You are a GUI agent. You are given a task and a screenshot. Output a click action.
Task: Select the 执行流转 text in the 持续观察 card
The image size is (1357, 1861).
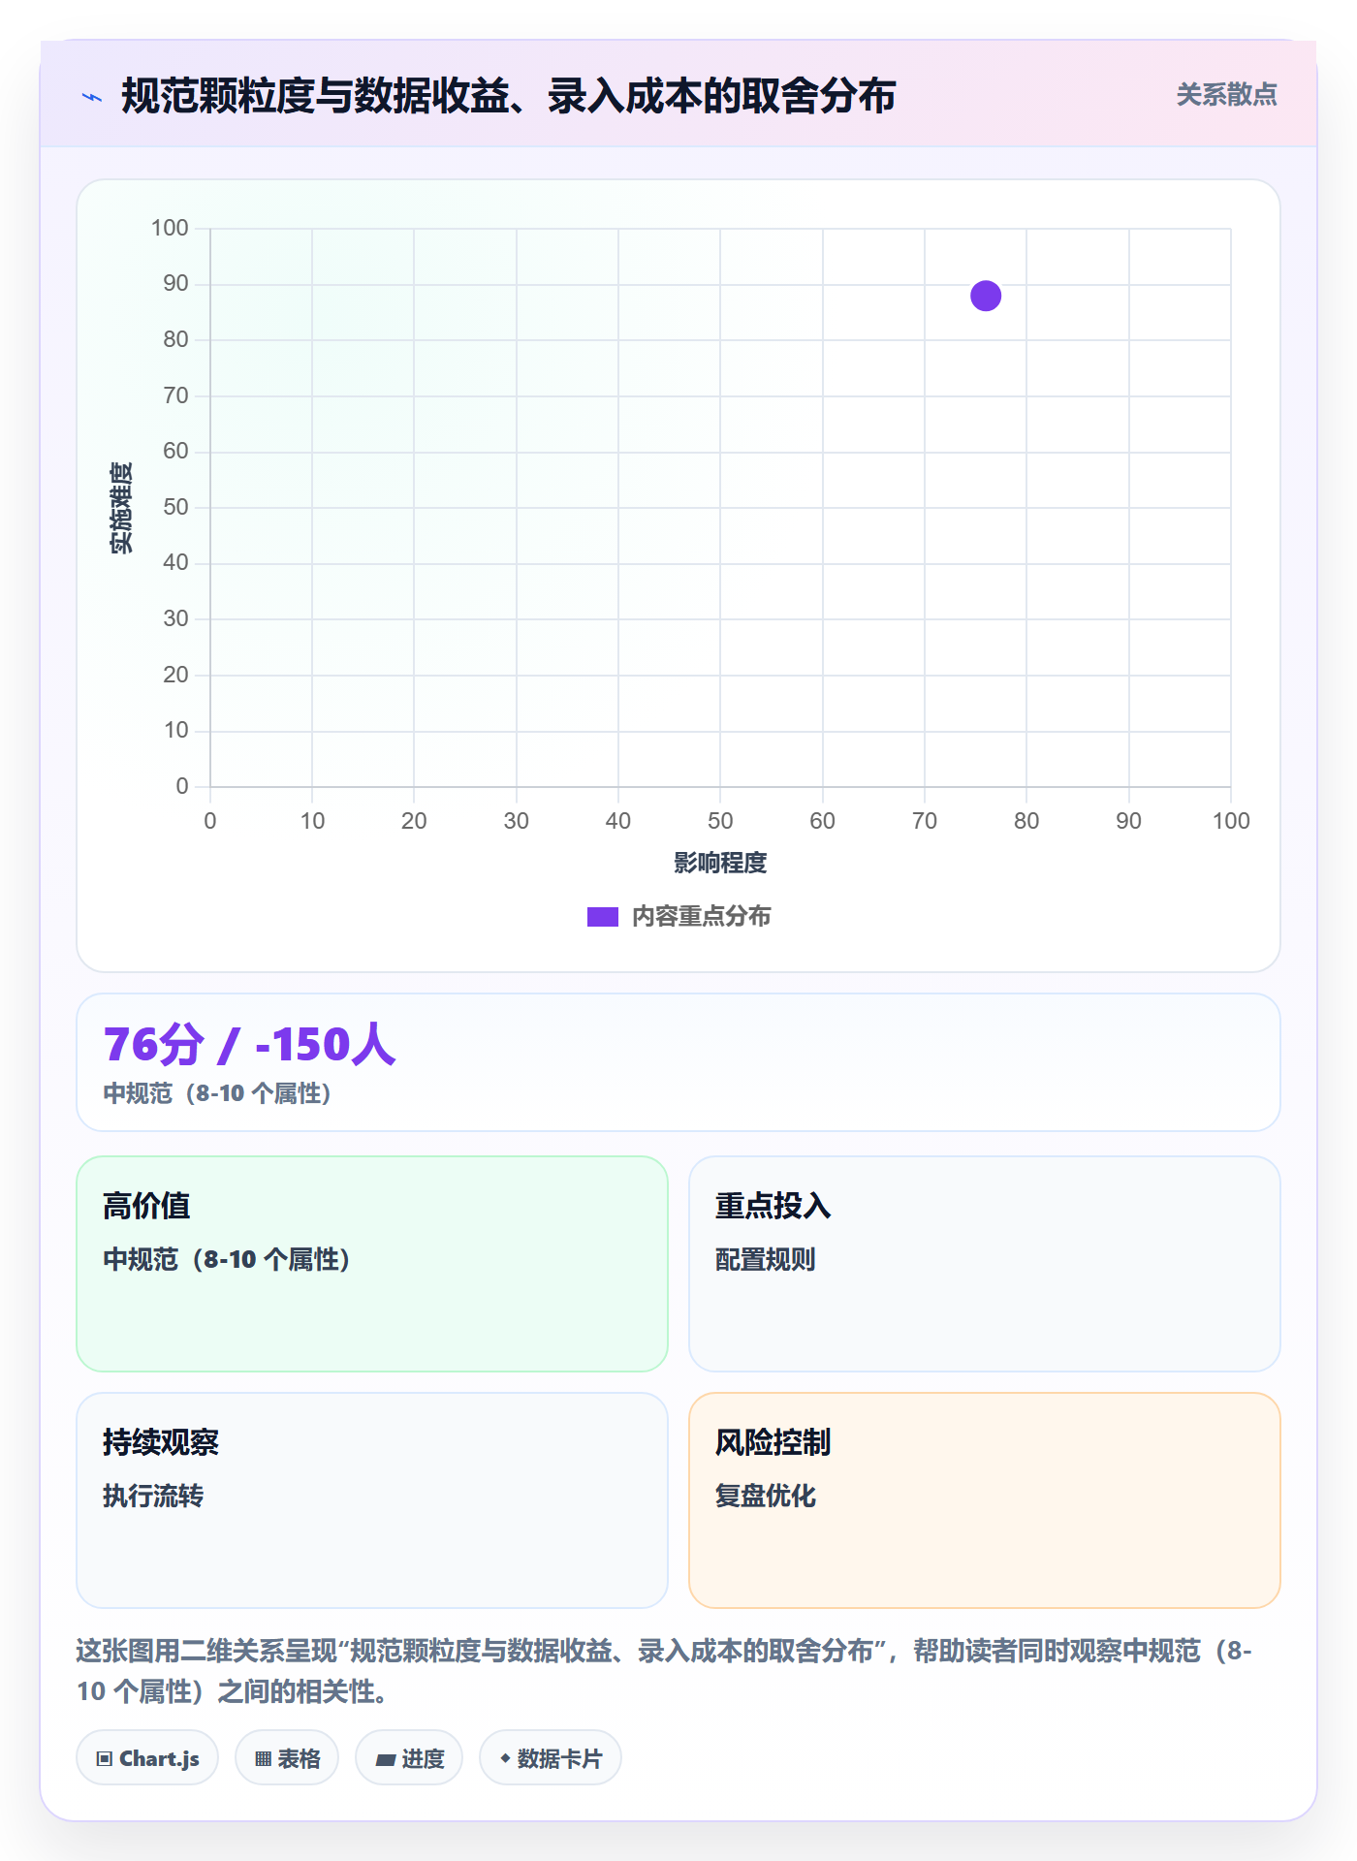153,1496
